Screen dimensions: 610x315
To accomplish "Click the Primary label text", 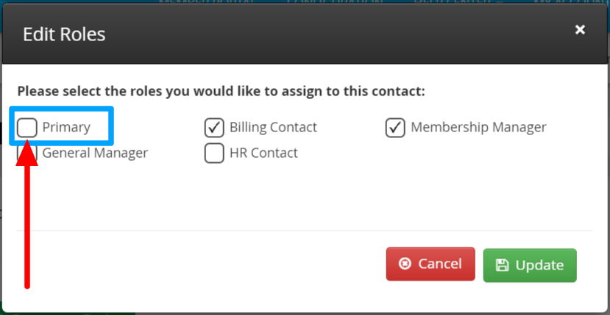I will point(66,128).
